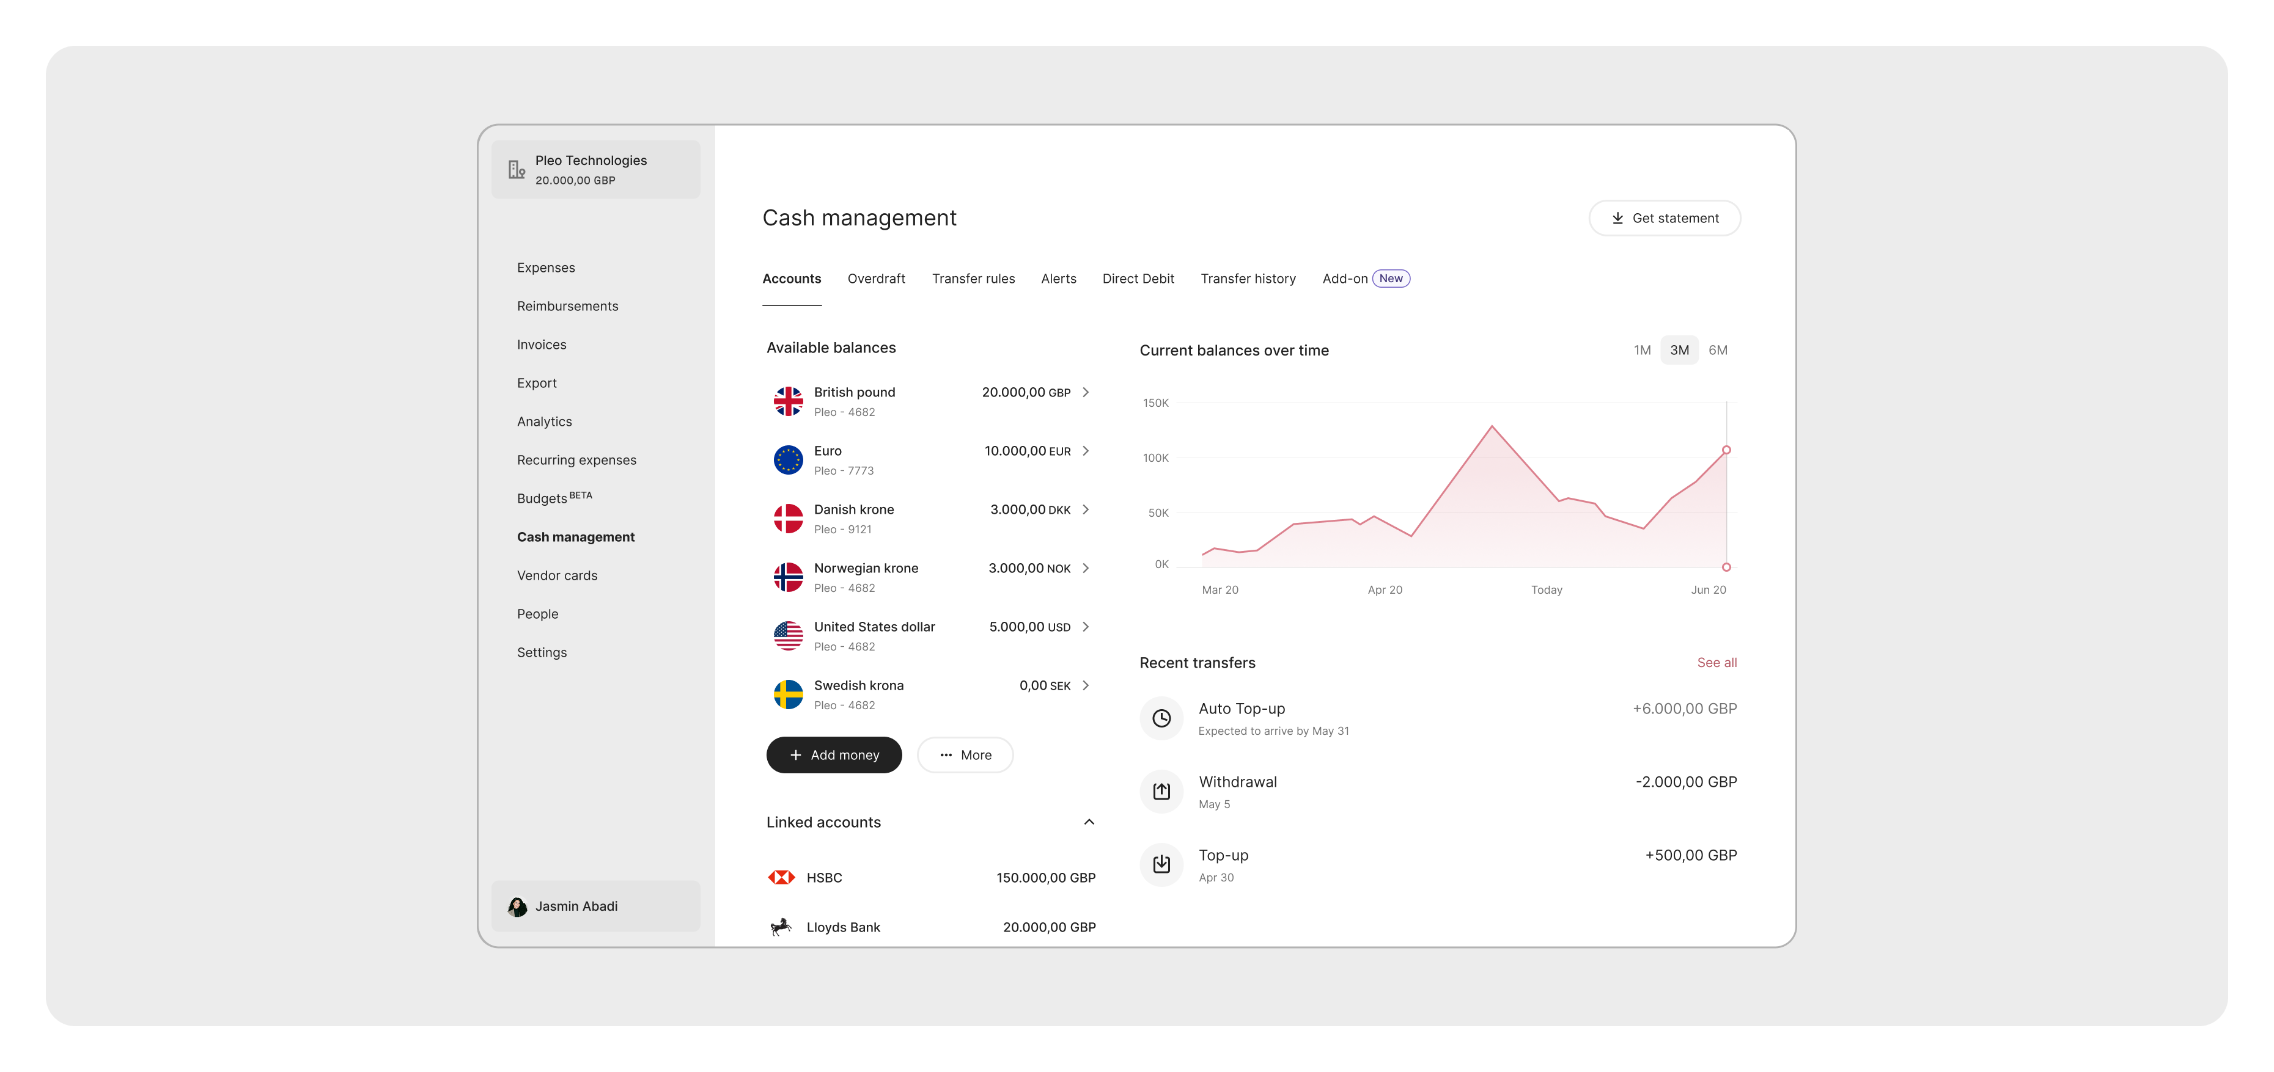Click the Auto Top-up clock icon
The width and height of the screenshot is (2274, 1072).
[1161, 718]
